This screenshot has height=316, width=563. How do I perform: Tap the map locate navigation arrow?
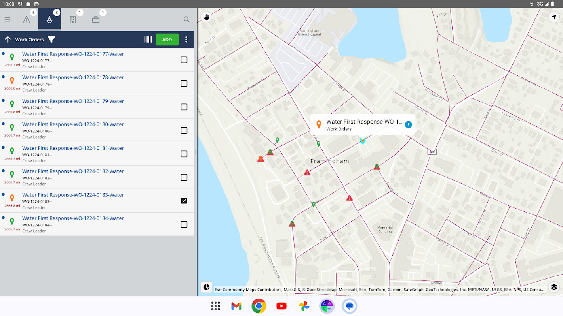[x=554, y=17]
